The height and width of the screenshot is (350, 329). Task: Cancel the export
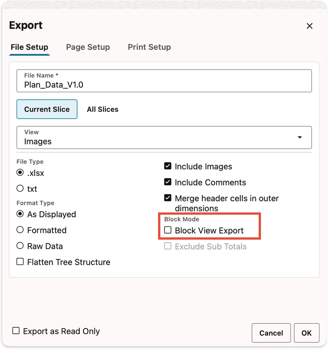coord(271,333)
